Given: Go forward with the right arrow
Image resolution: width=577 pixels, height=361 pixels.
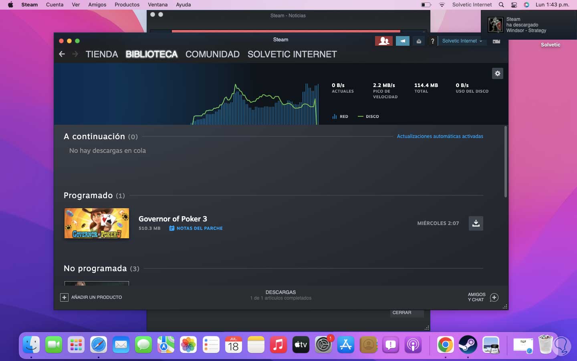Looking at the screenshot, I should [75, 54].
